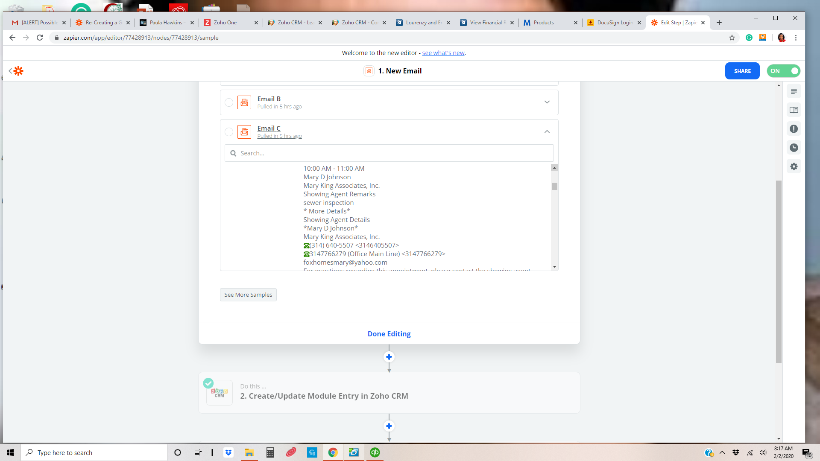Screen dimensions: 820x461
Task: Click the Zapier logo home icon
Action: pyautogui.click(x=18, y=71)
